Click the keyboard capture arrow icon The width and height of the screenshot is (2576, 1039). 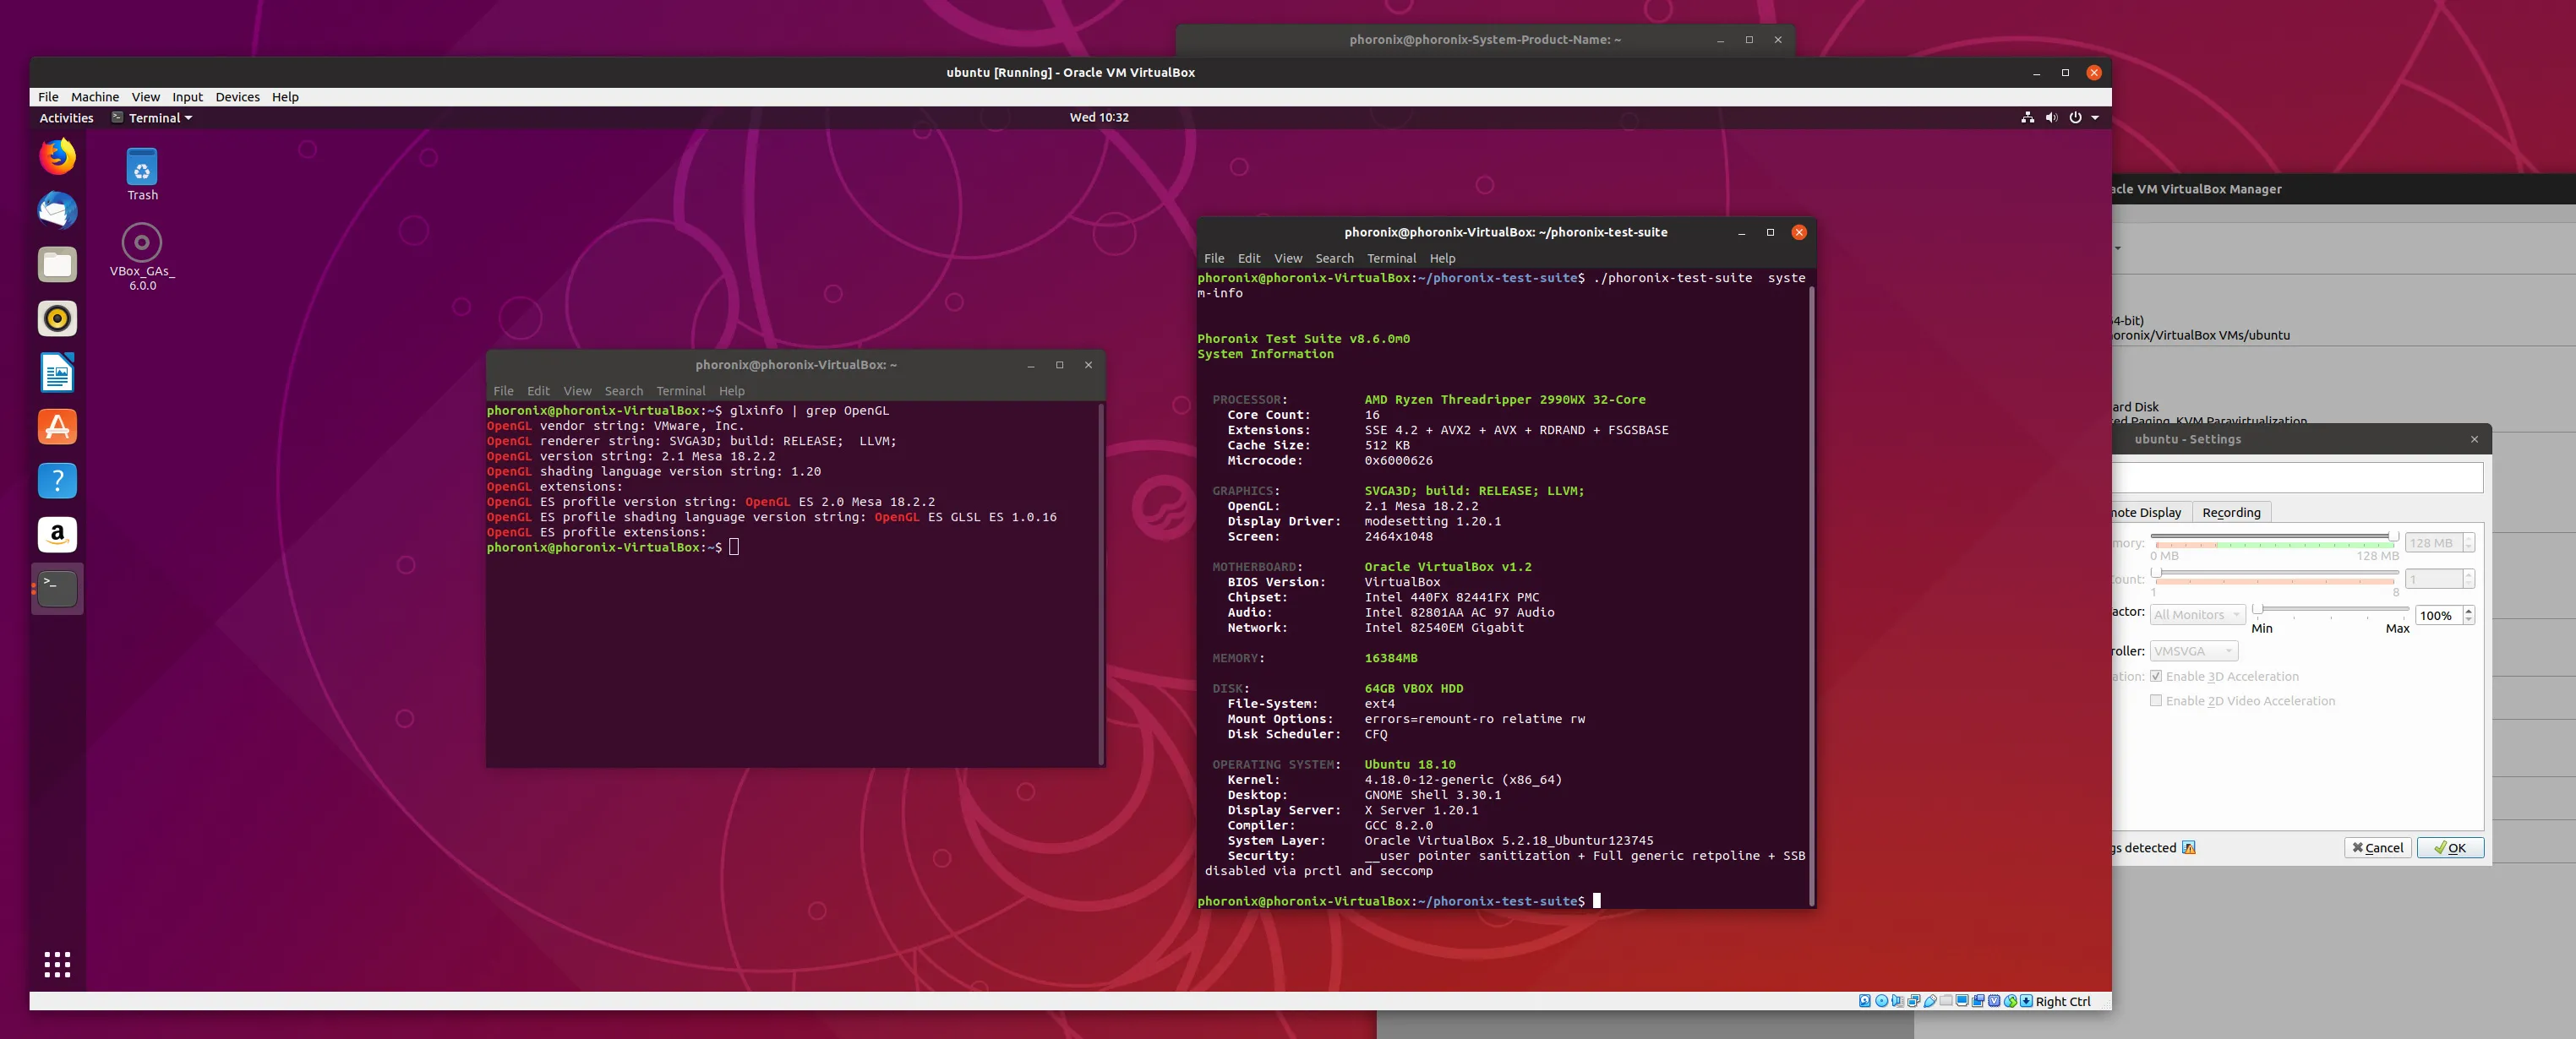click(2026, 1001)
